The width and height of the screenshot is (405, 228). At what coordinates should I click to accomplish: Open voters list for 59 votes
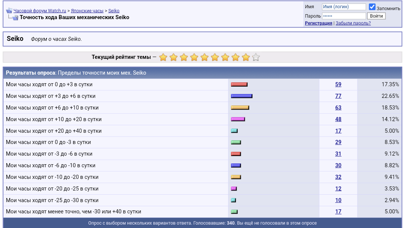pos(338,84)
